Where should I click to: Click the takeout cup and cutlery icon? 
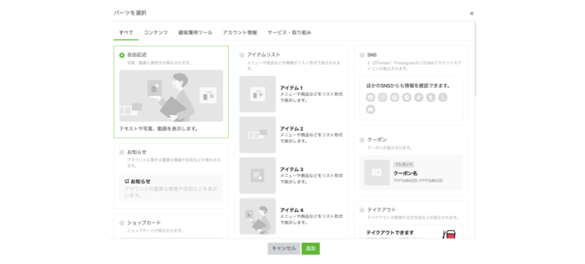click(449, 234)
